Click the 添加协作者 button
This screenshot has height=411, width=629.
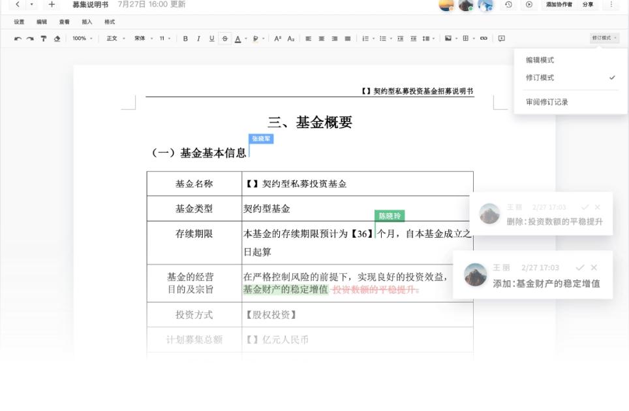point(559,5)
